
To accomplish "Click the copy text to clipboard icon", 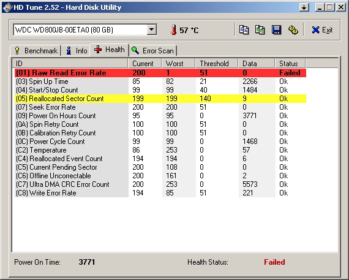I will [244, 30].
